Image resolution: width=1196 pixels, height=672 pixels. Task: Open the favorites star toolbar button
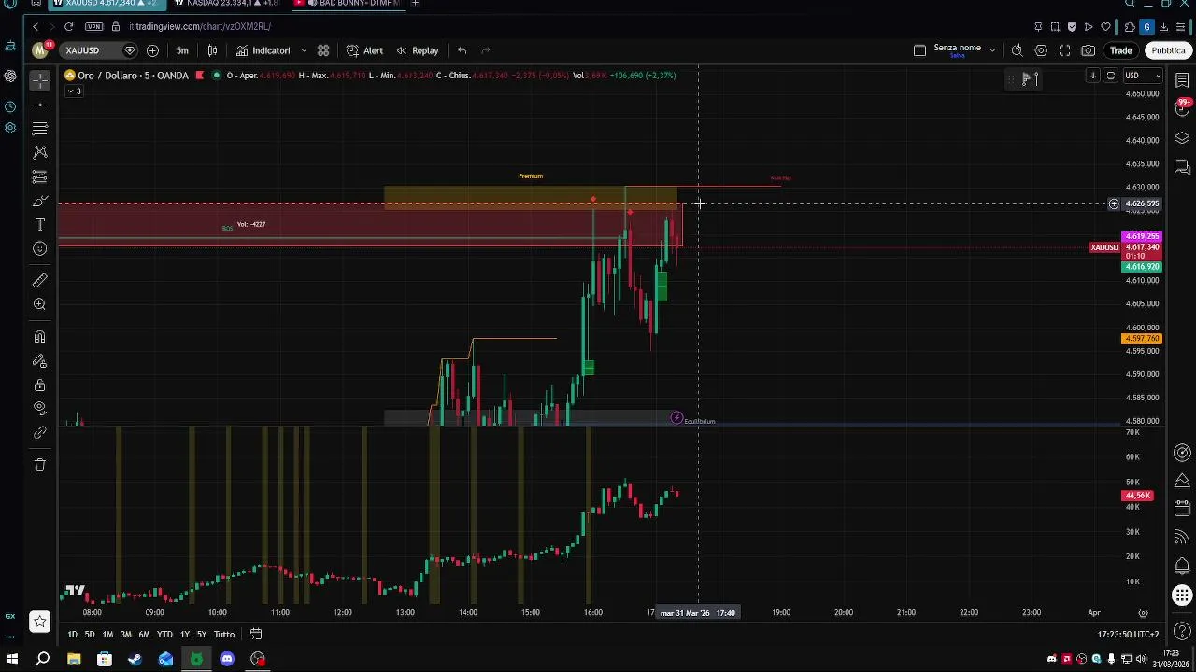39,621
